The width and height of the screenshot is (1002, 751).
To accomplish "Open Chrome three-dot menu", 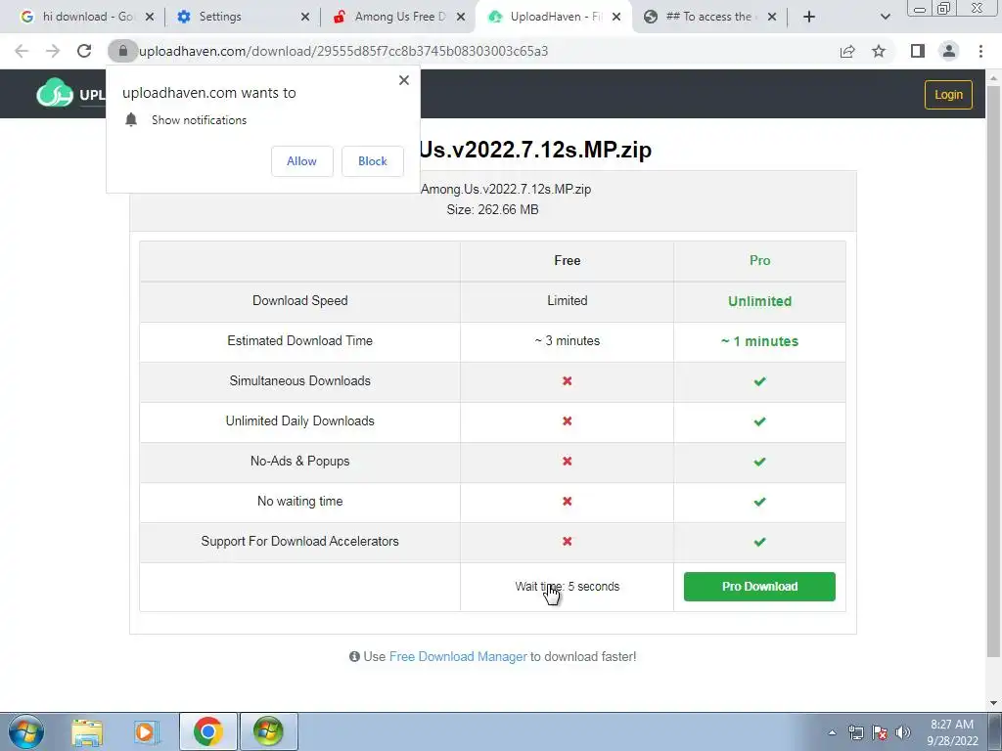I will (x=980, y=51).
